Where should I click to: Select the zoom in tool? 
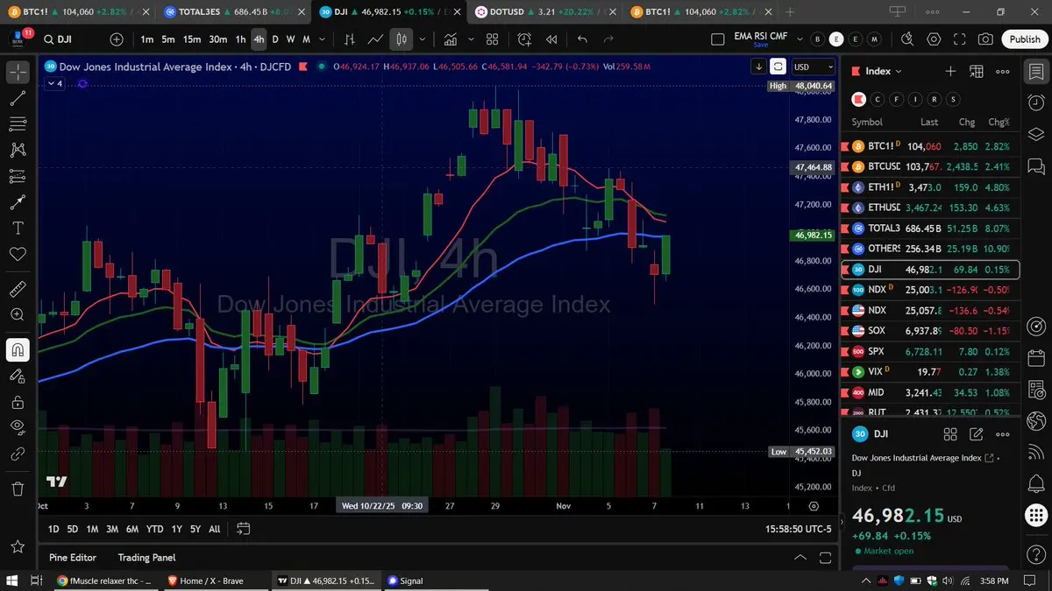pyautogui.click(x=18, y=314)
